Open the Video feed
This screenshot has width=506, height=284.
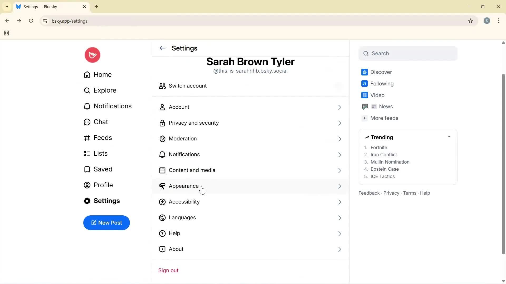point(378,95)
